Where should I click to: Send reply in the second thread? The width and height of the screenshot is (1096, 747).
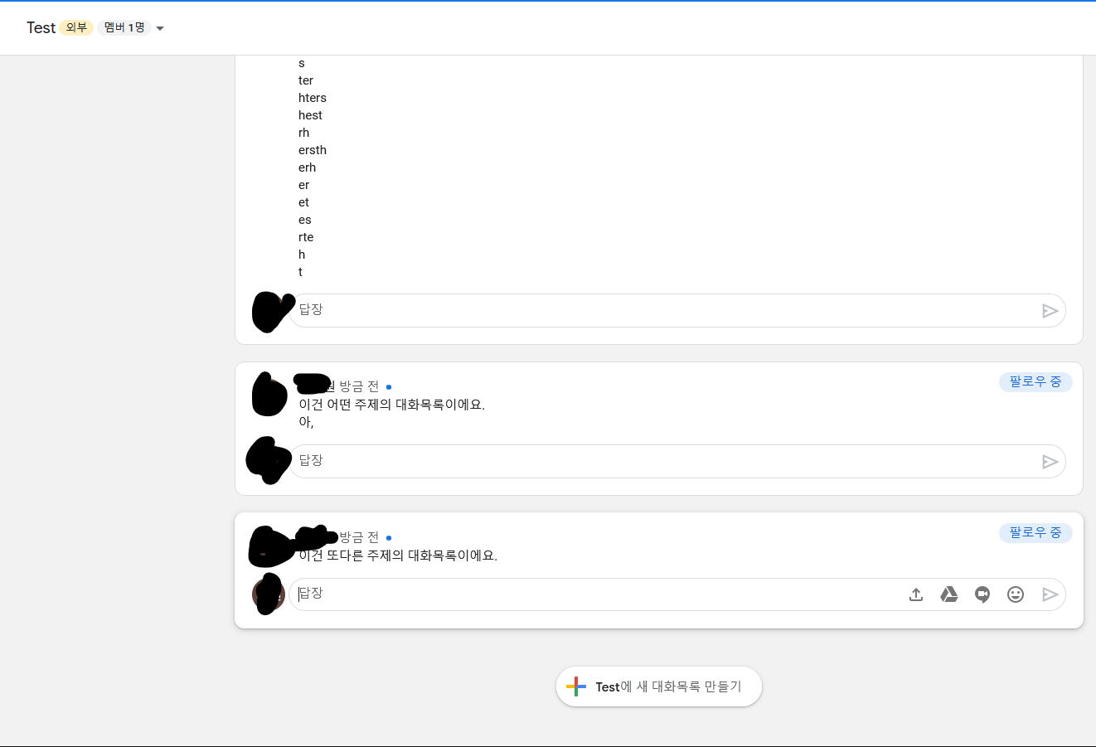coord(1050,462)
